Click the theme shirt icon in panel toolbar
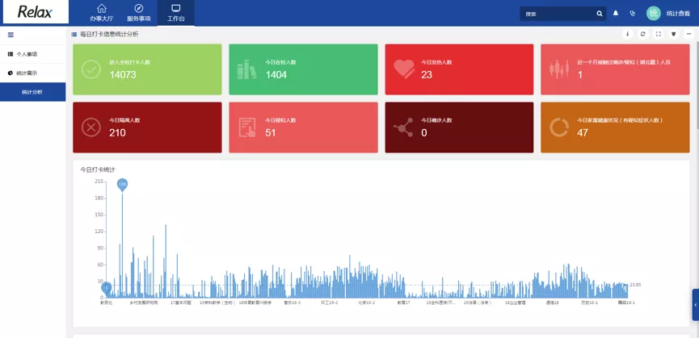This screenshot has width=699, height=338. [x=673, y=34]
